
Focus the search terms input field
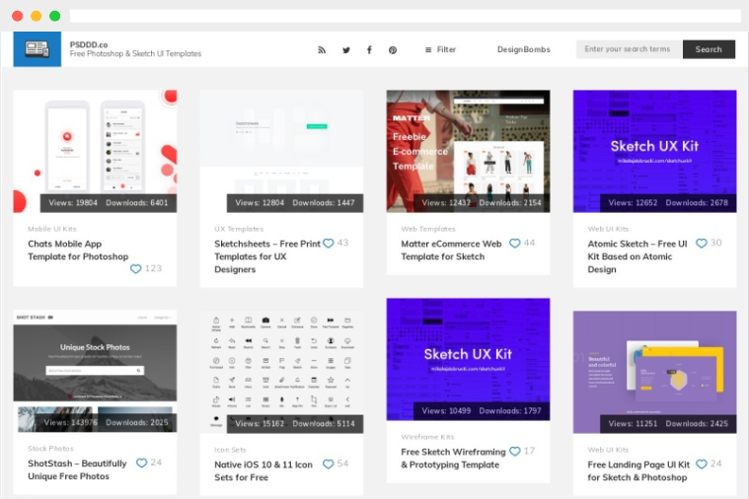pos(629,49)
